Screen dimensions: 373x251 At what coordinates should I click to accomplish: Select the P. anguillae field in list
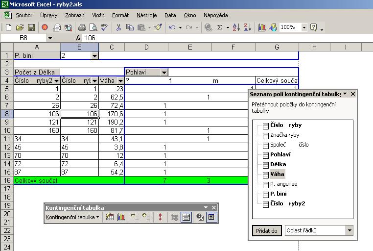(283, 184)
